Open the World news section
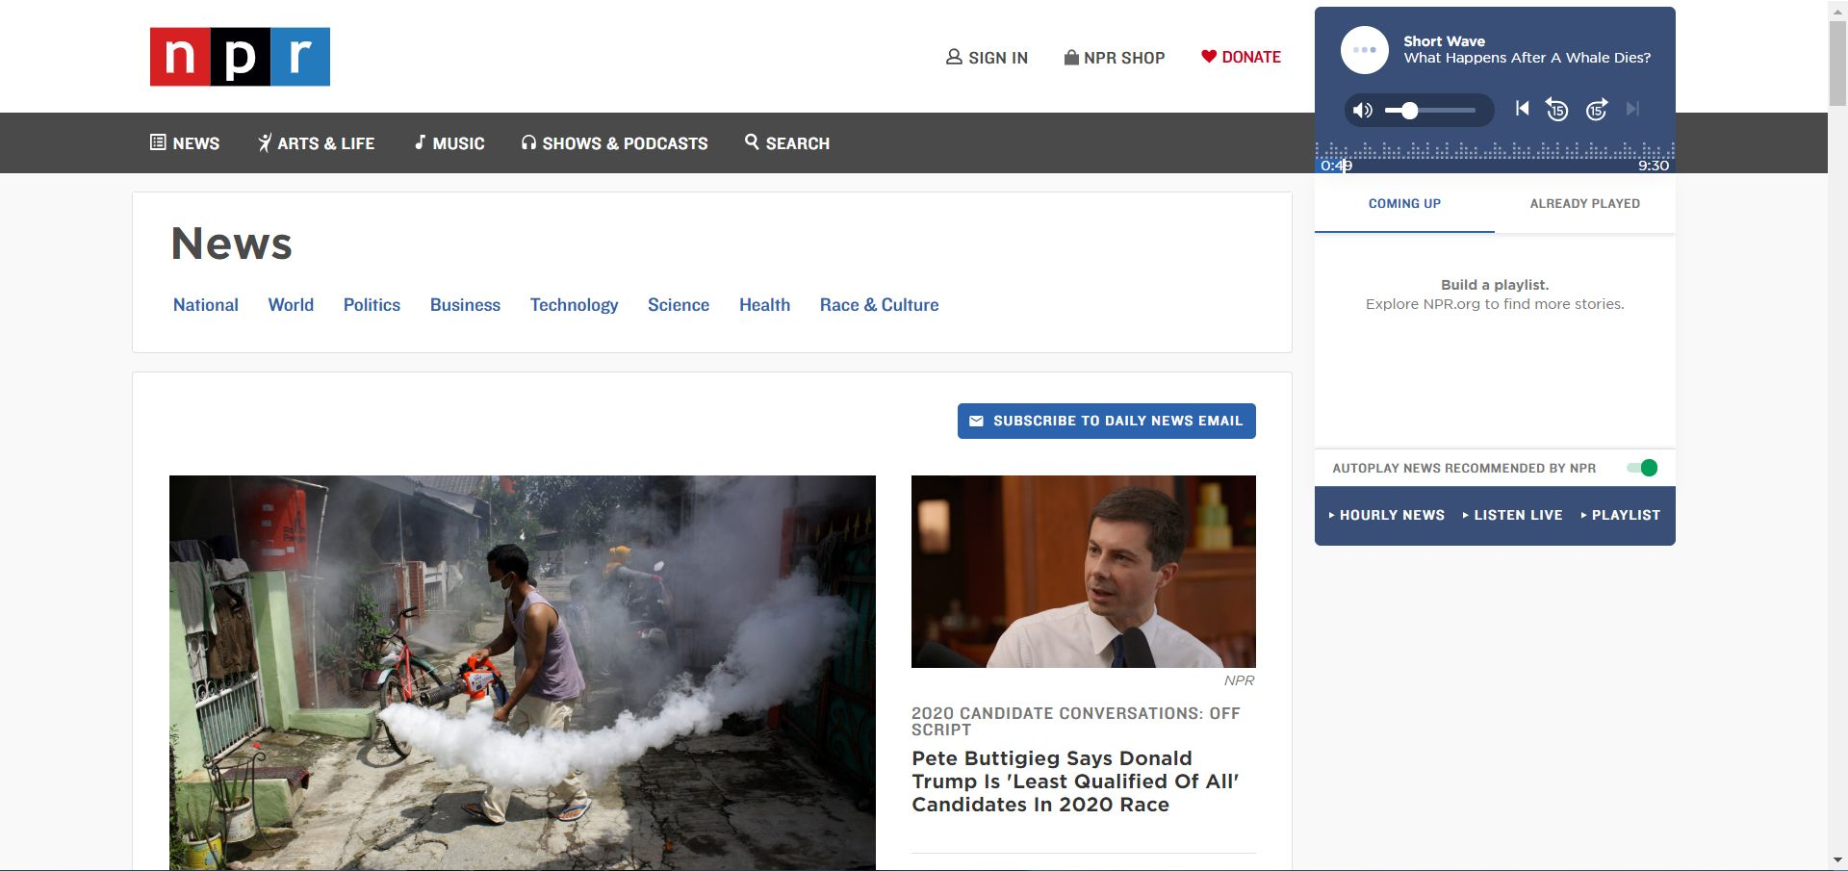Screen dimensions: 1848x871 (291, 305)
